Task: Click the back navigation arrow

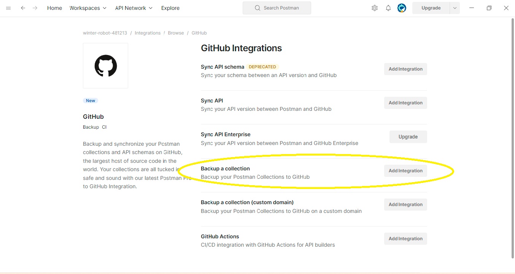Action: [x=23, y=8]
